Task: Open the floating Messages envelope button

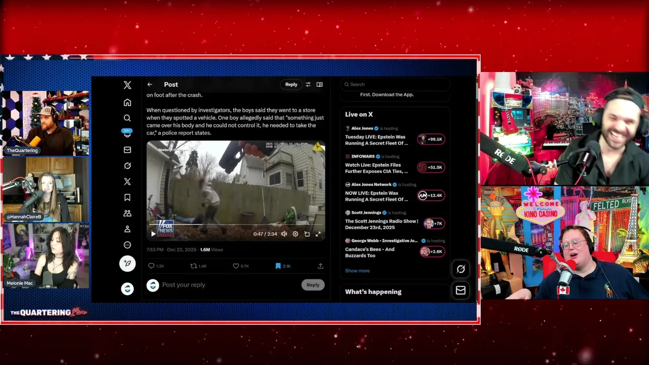Action: (460, 290)
